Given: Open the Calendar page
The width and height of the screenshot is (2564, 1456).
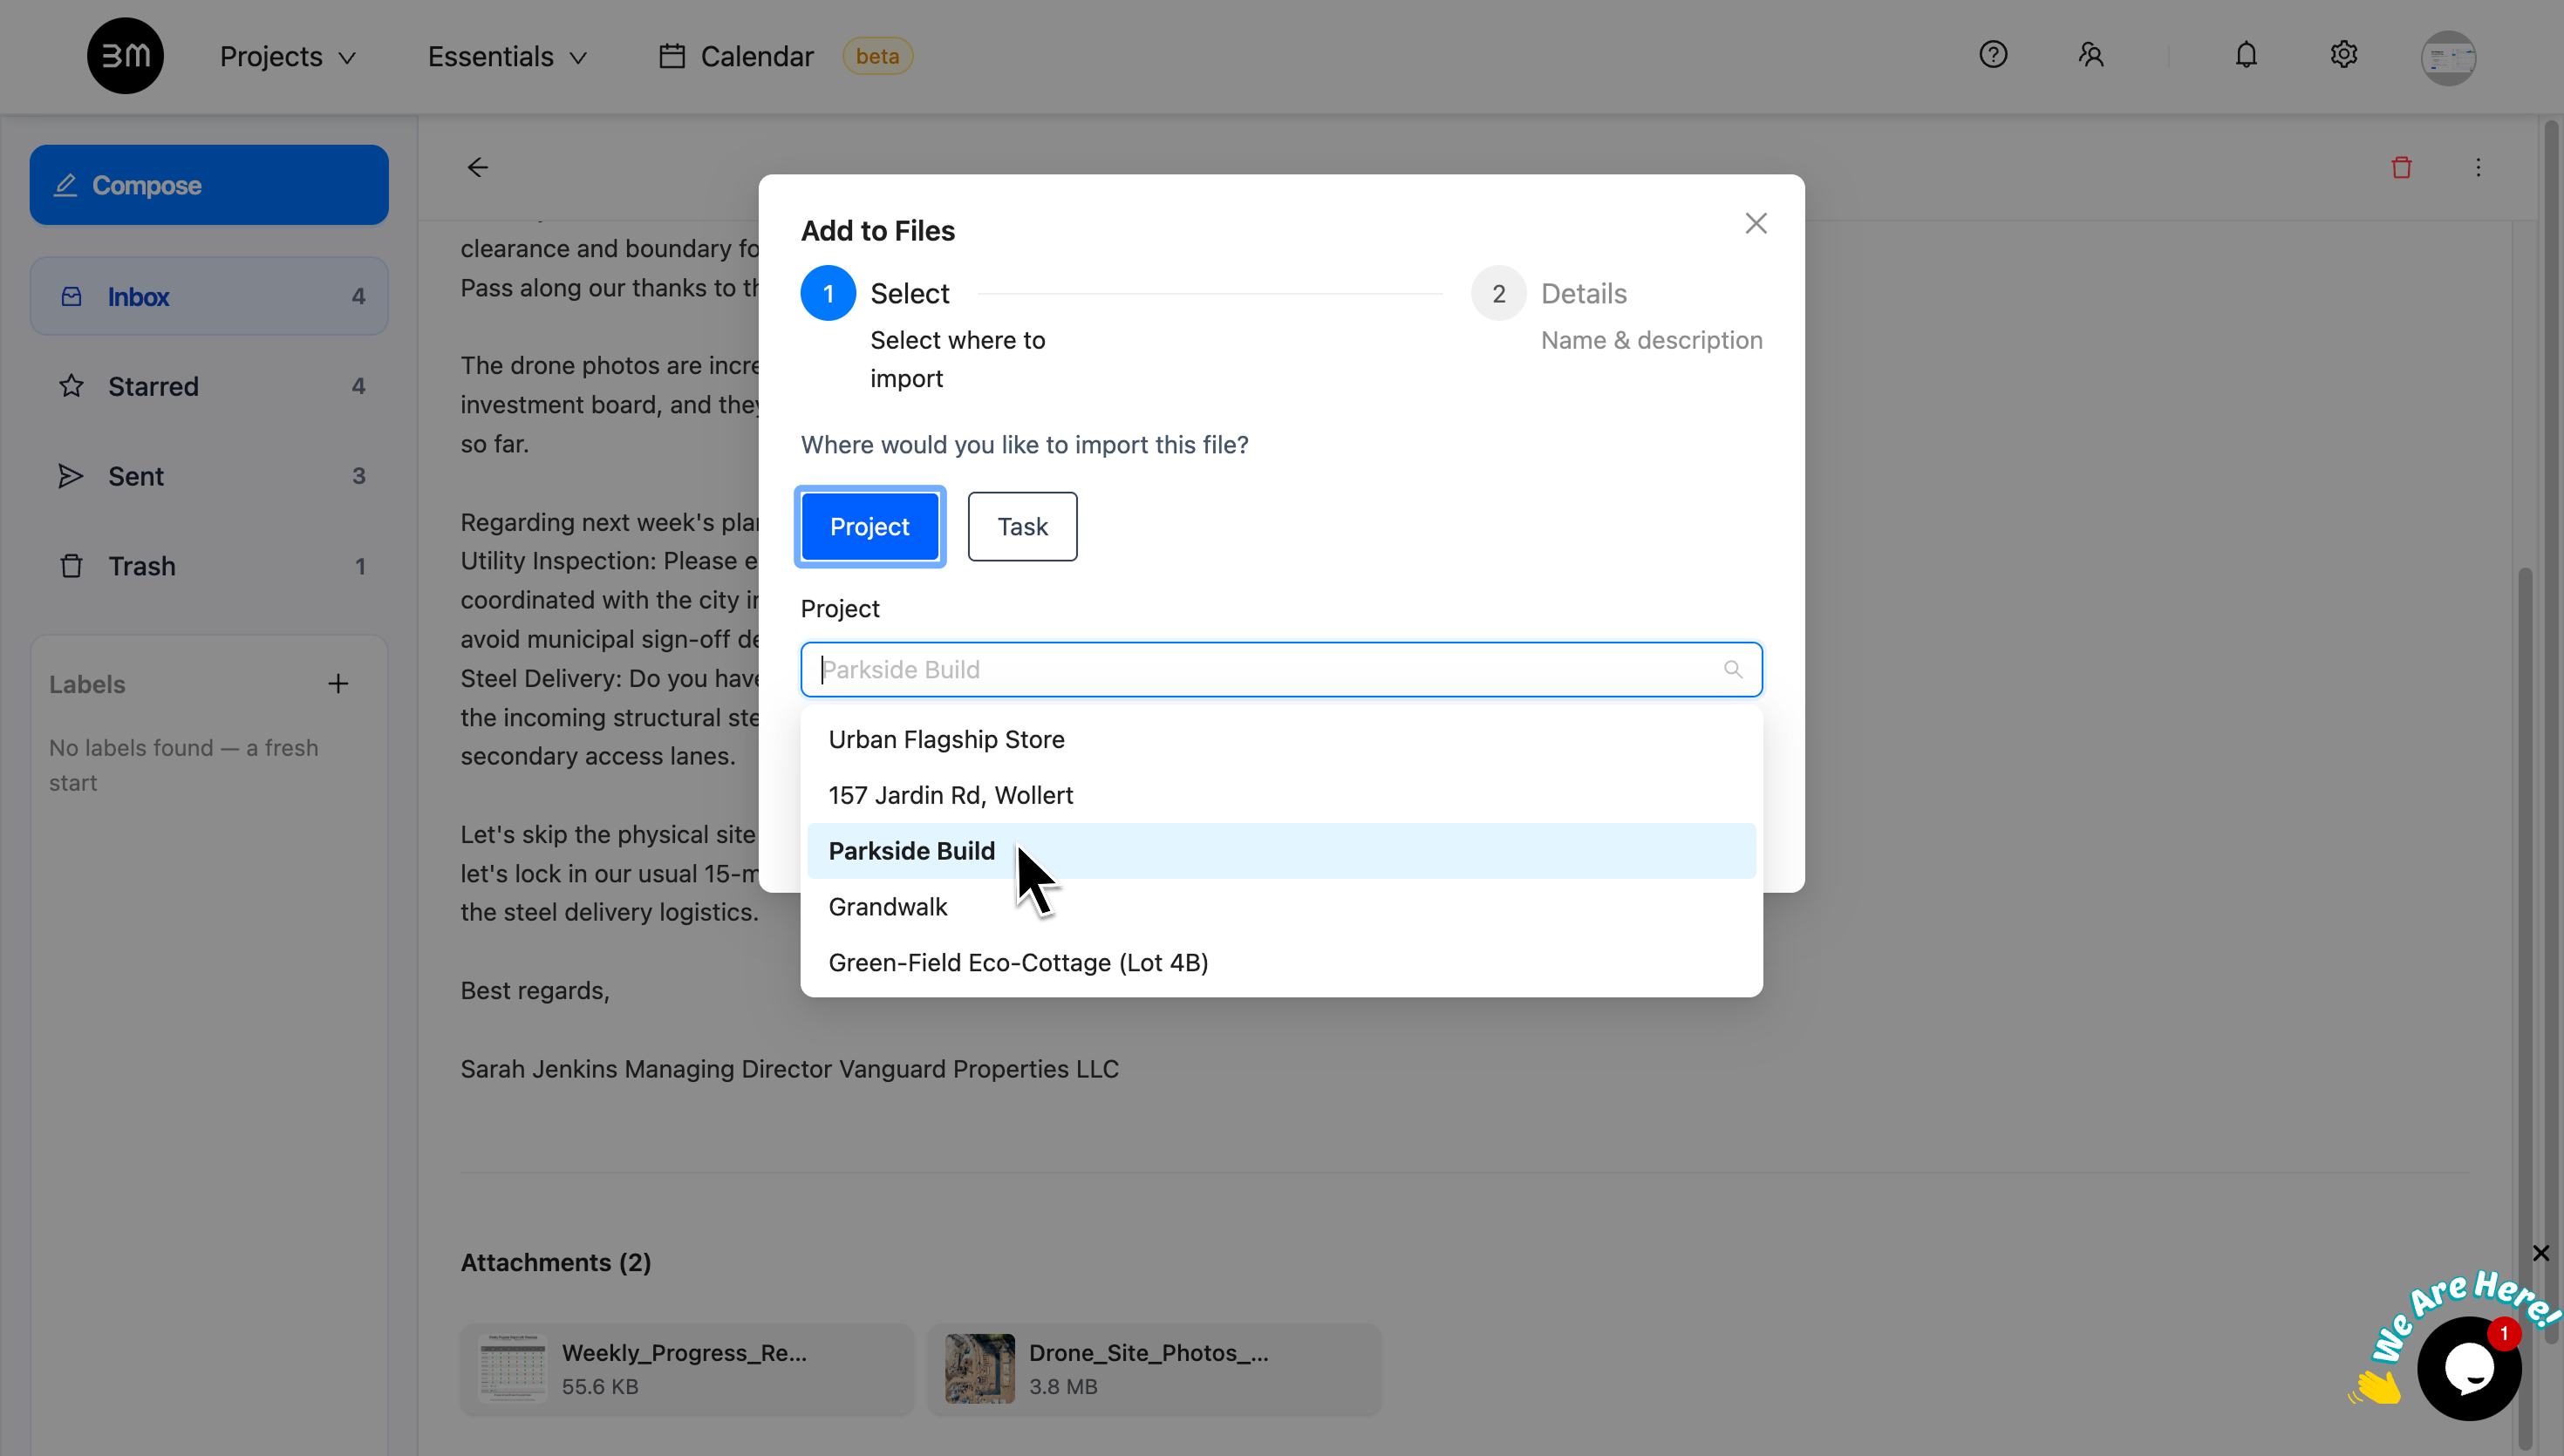Looking at the screenshot, I should tap(757, 56).
